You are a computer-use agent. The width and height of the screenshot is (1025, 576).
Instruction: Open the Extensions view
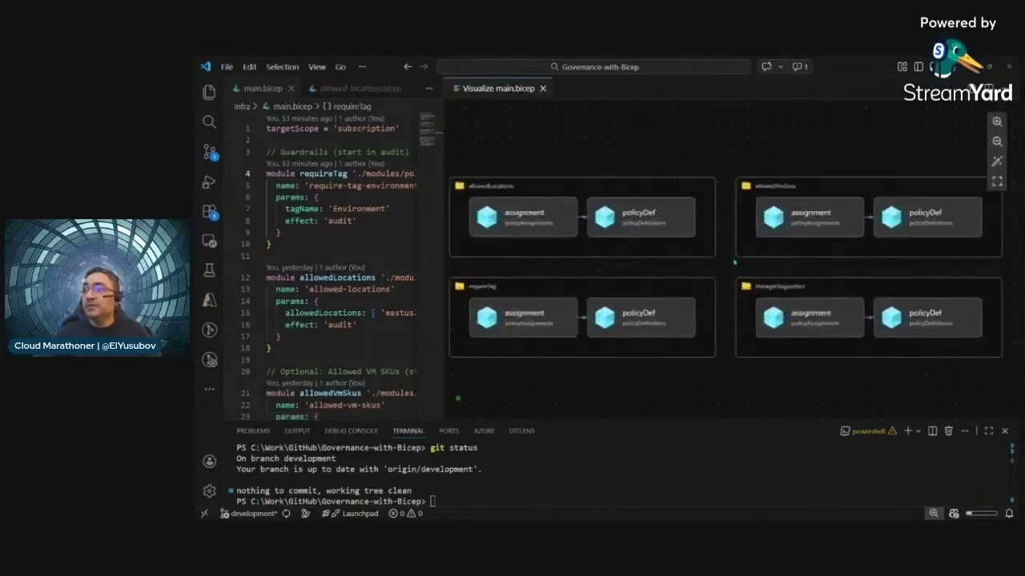point(210,212)
